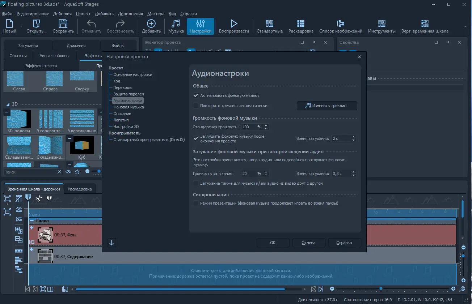Screen dimensions: 472x304
Task: Pin the Монитор проекта panel
Action: (314, 42)
